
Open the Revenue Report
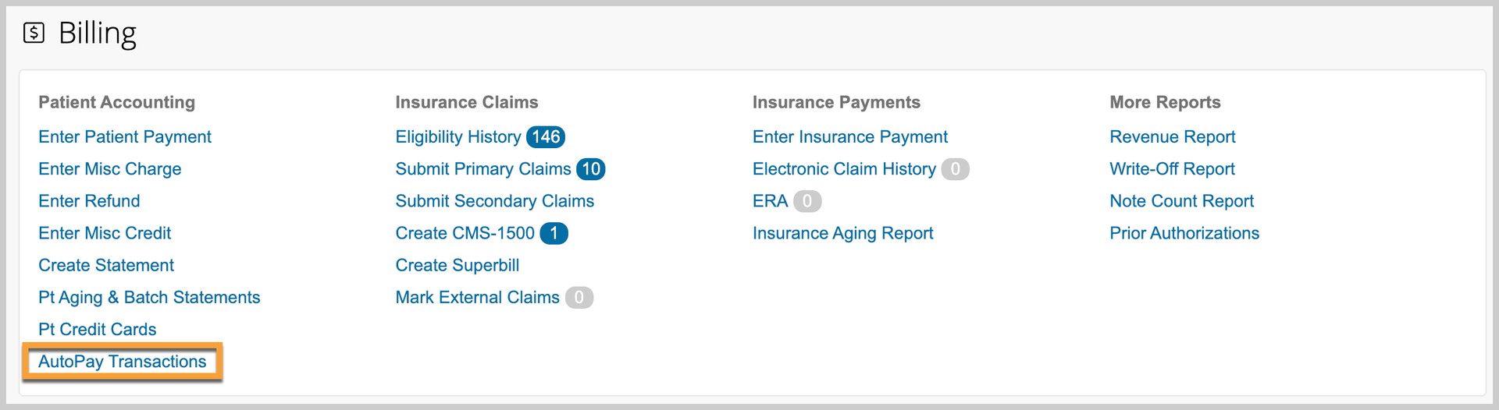click(1172, 137)
